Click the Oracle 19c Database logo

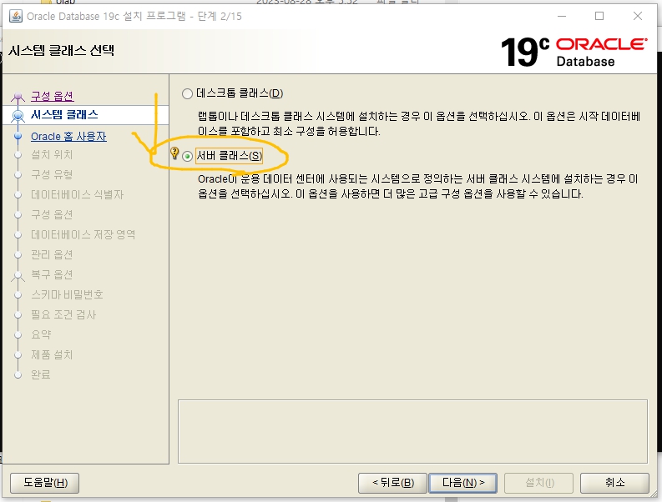pyautogui.click(x=574, y=53)
